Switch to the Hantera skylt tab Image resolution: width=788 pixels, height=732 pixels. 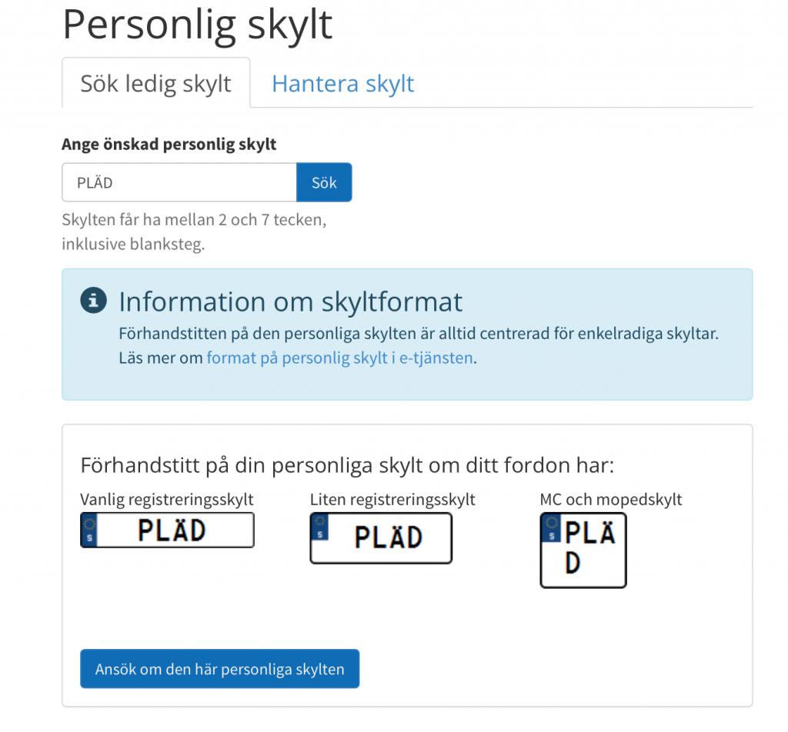pos(342,83)
